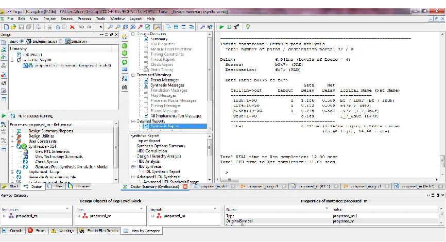Viewport: 446px width, 242px height.
Task: Select the Implementation view radio button
Action: (22, 41)
